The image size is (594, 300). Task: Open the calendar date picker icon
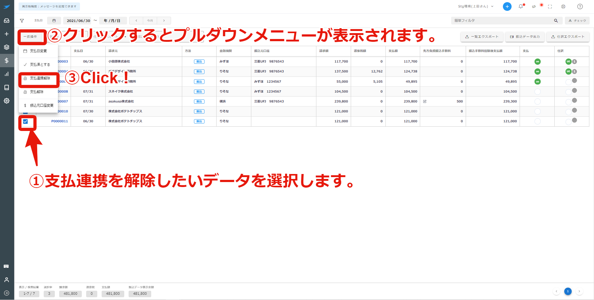pos(54,21)
